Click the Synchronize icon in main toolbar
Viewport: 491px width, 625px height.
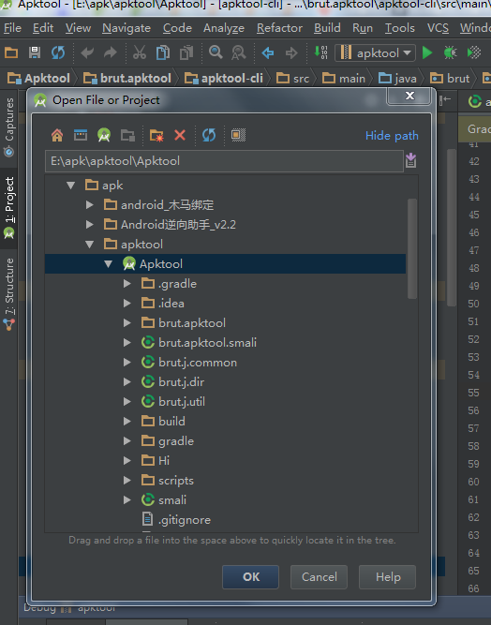(x=58, y=52)
